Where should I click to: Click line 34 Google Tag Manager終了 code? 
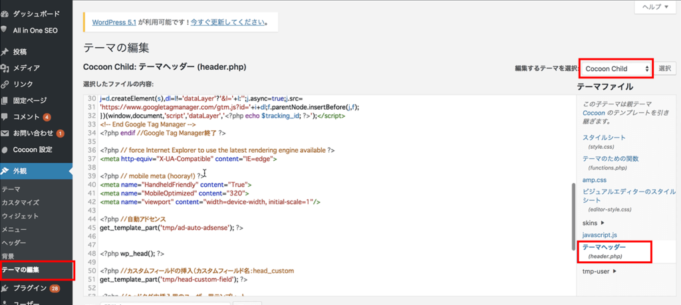[162, 133]
